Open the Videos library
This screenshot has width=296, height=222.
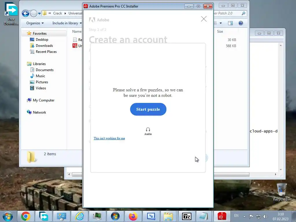[41, 88]
